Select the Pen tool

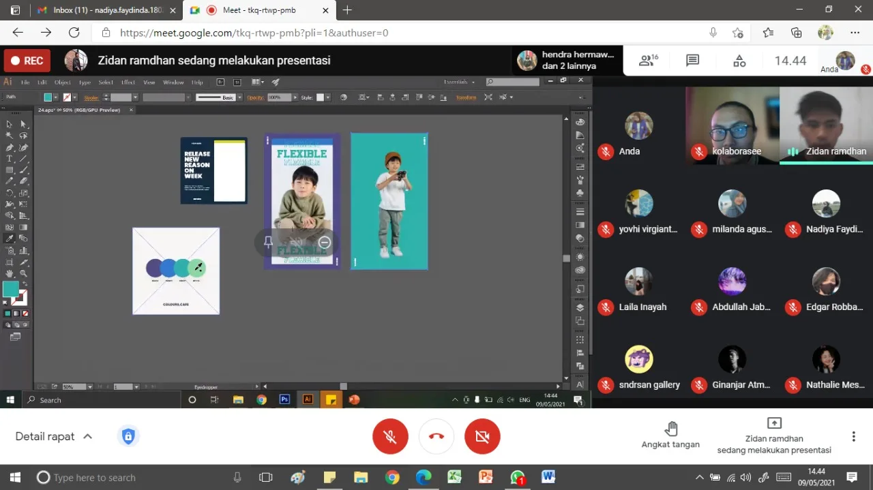[9, 147]
